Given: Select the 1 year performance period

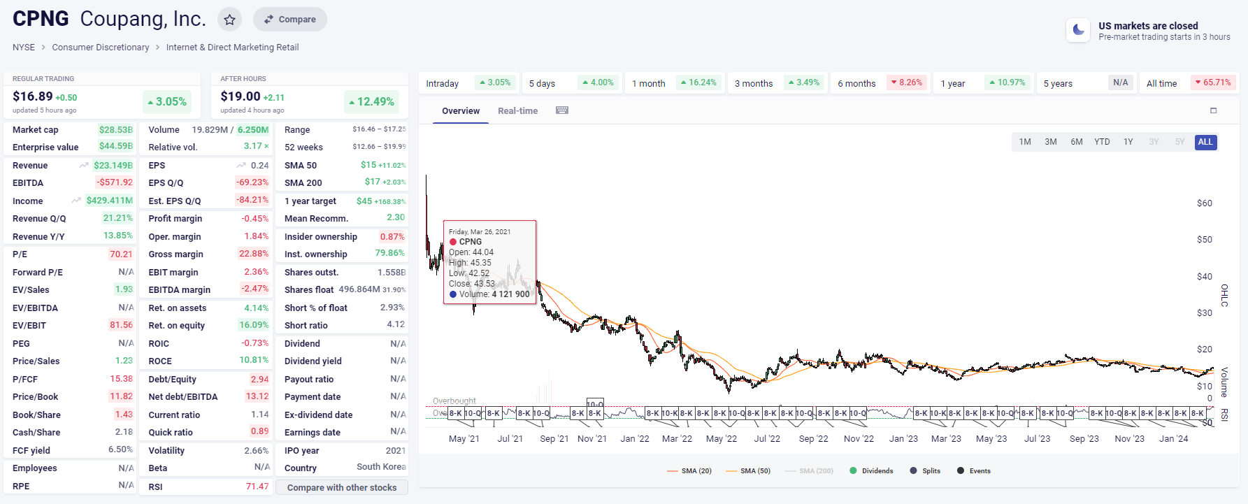Looking at the screenshot, I should point(983,82).
